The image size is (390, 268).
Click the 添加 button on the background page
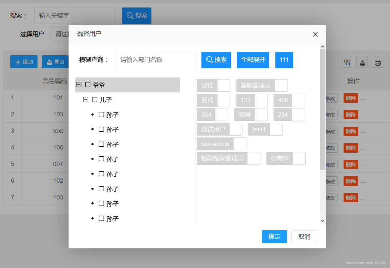(24, 62)
